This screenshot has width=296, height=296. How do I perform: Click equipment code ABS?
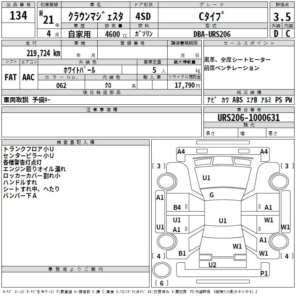tap(238, 100)
